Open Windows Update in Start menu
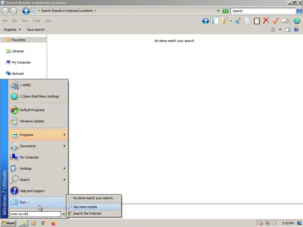Image resolution: width=303 pixels, height=227 pixels. pos(38,121)
